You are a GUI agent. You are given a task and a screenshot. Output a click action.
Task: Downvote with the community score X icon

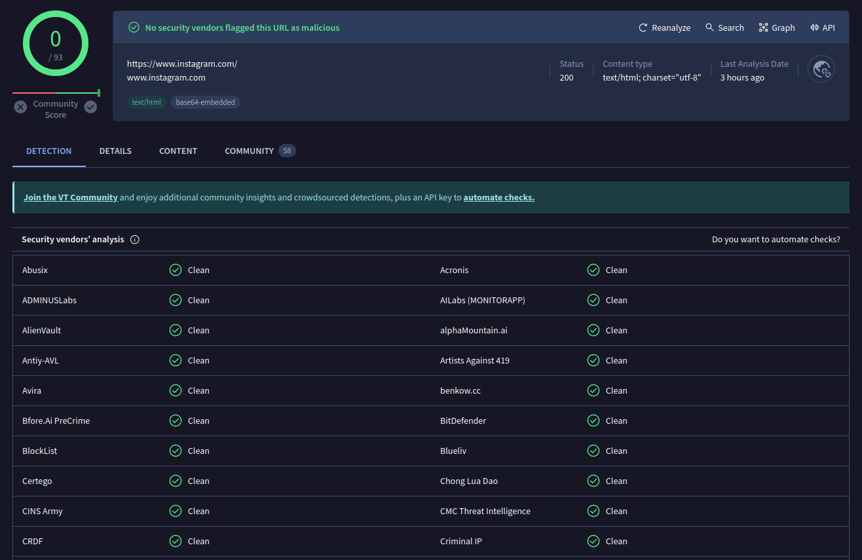click(21, 107)
